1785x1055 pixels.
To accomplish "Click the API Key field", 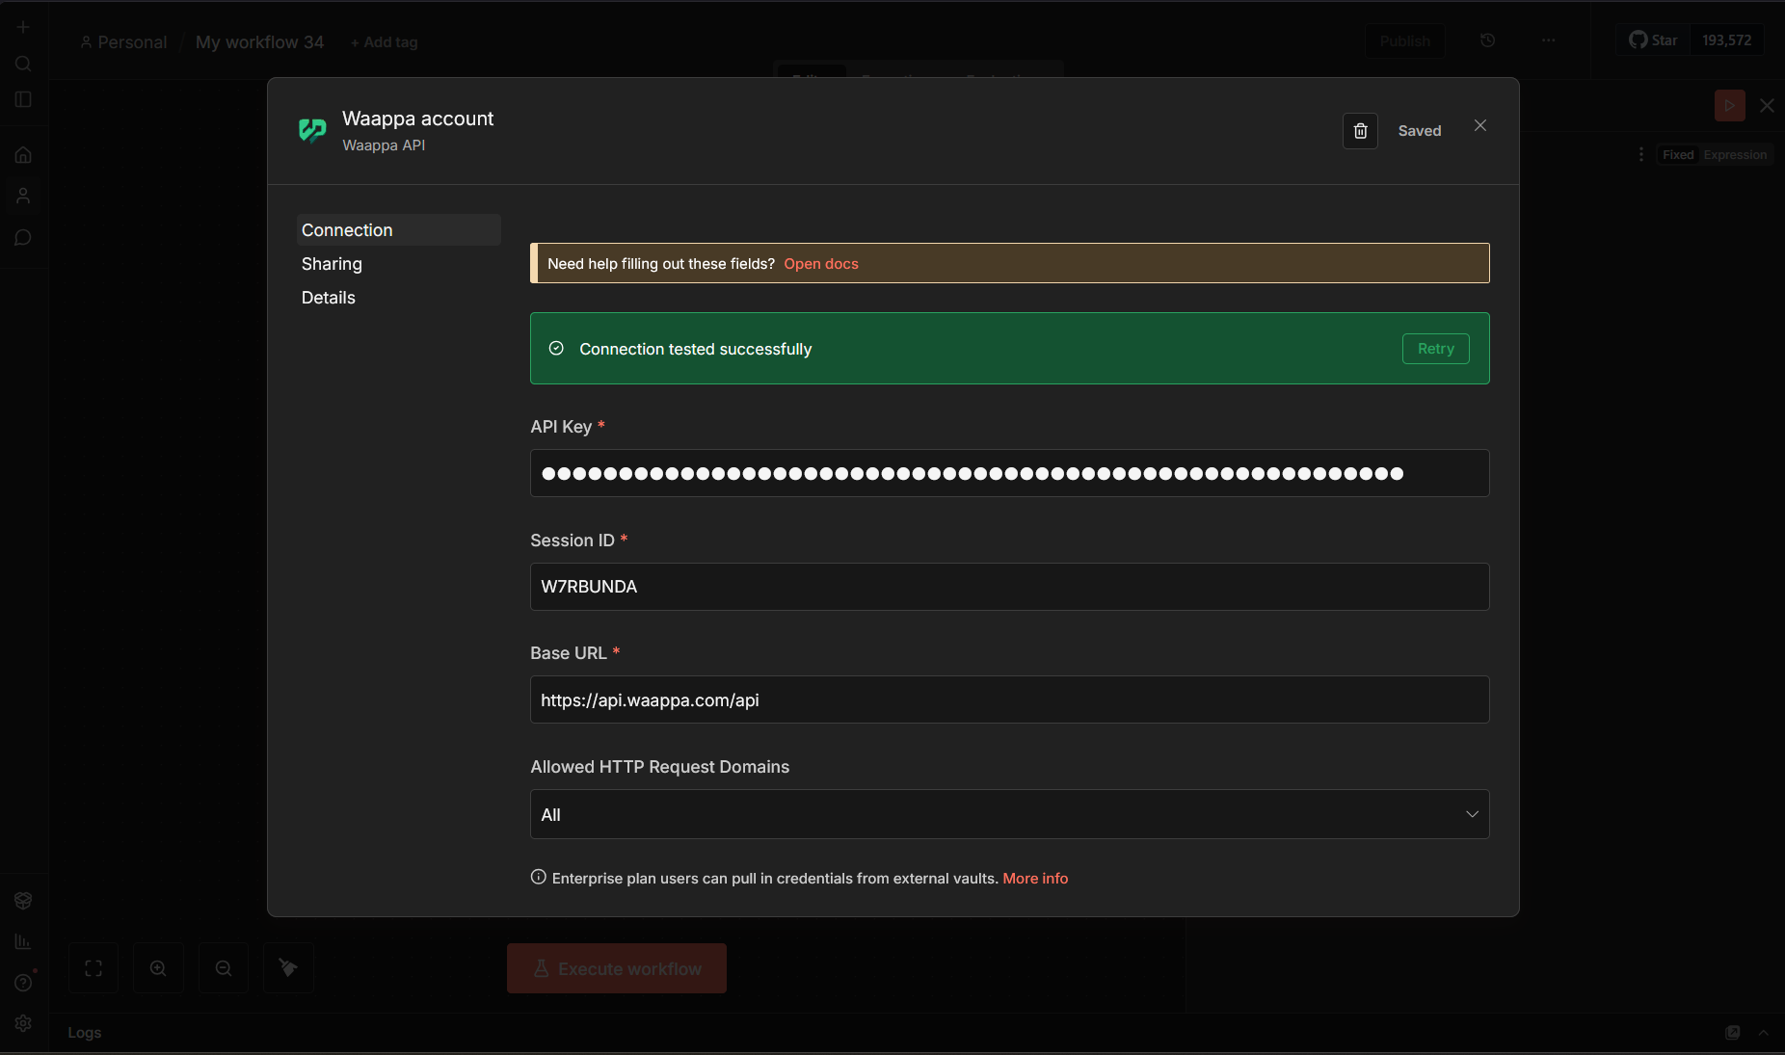I will 1009,473.
